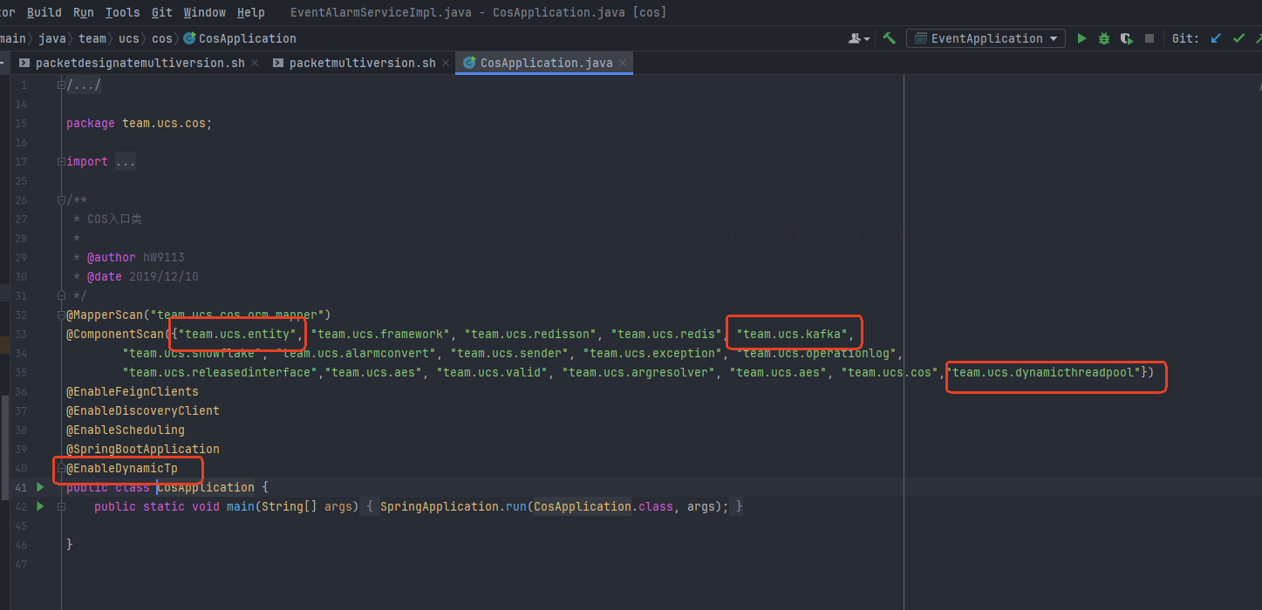
Task: Click the blue Git Update Project arrow
Action: click(1216, 38)
